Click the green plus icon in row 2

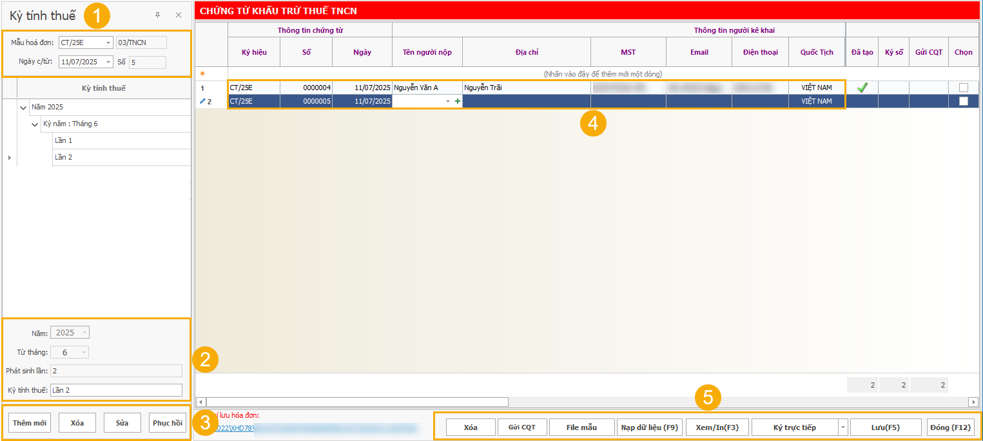tap(458, 101)
